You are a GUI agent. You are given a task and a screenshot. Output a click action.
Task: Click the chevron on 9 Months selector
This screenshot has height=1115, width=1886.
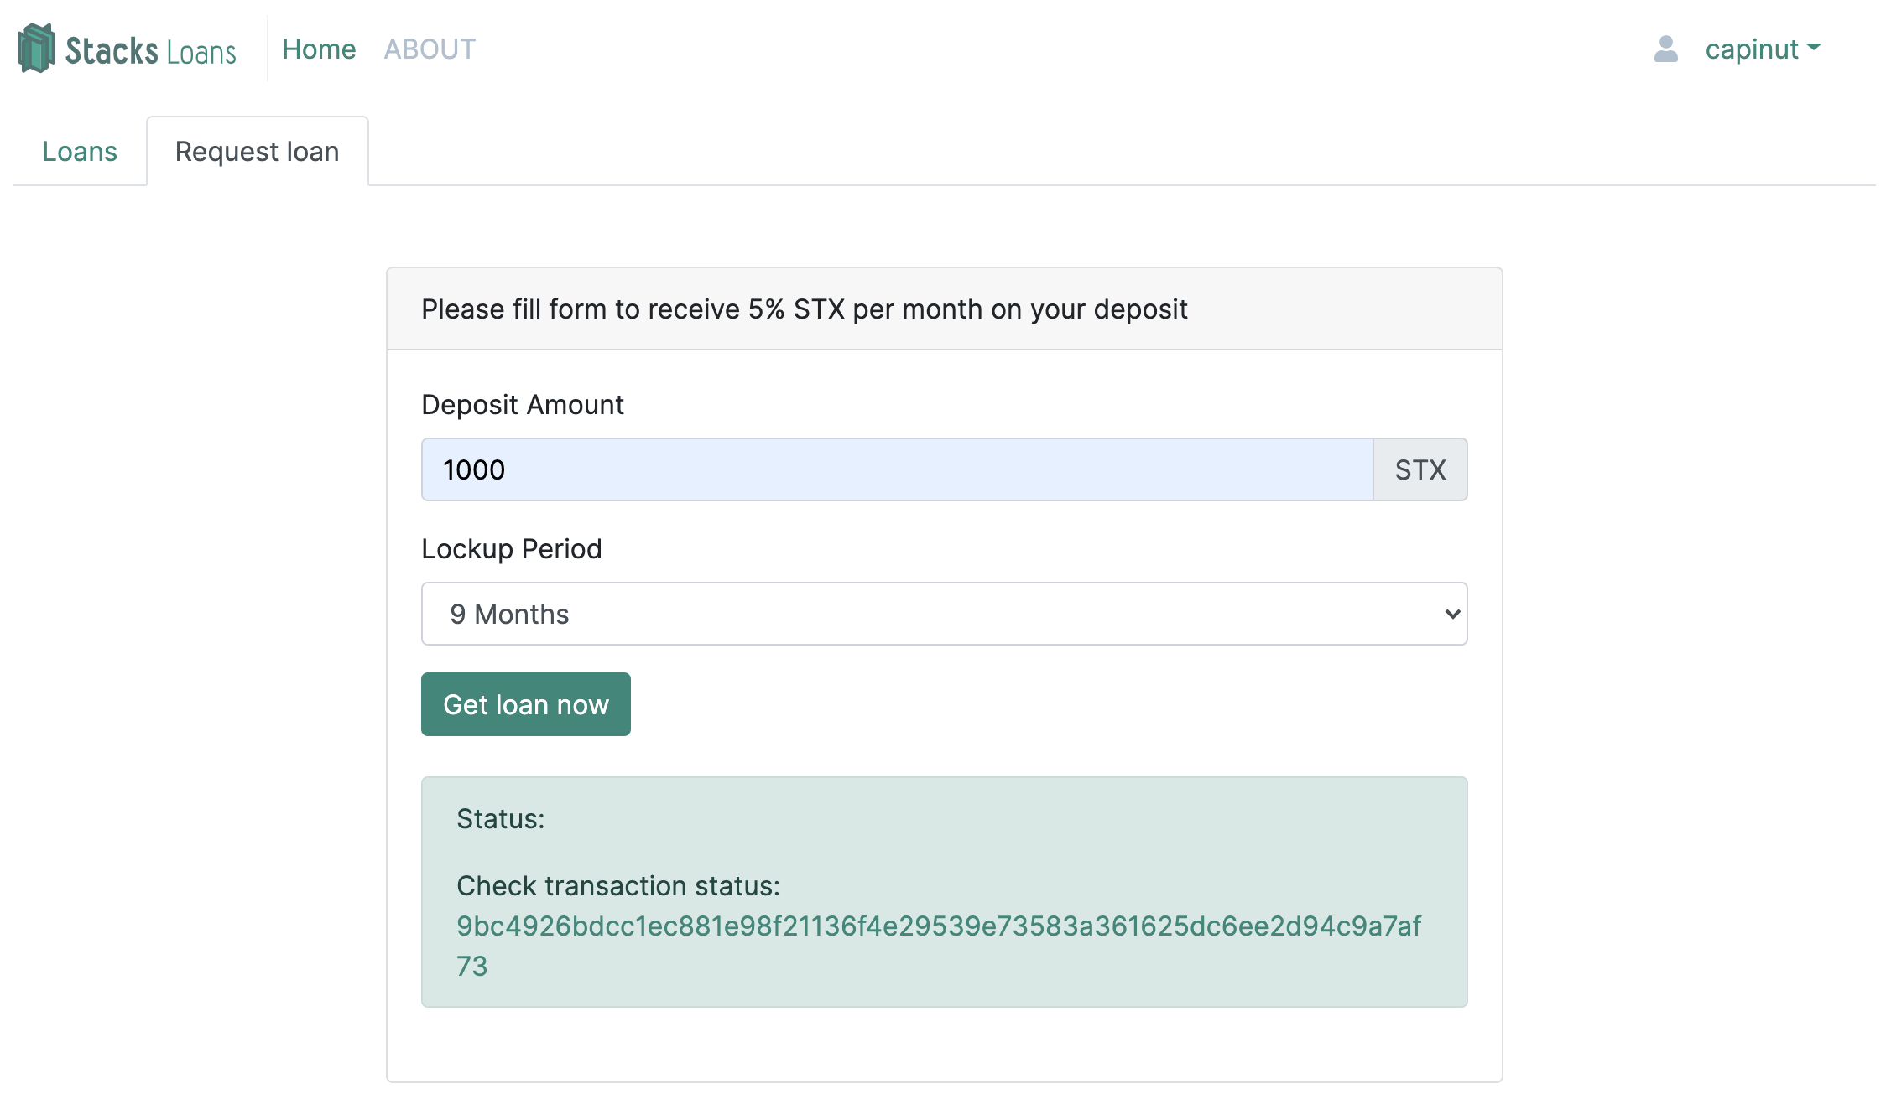tap(1452, 614)
